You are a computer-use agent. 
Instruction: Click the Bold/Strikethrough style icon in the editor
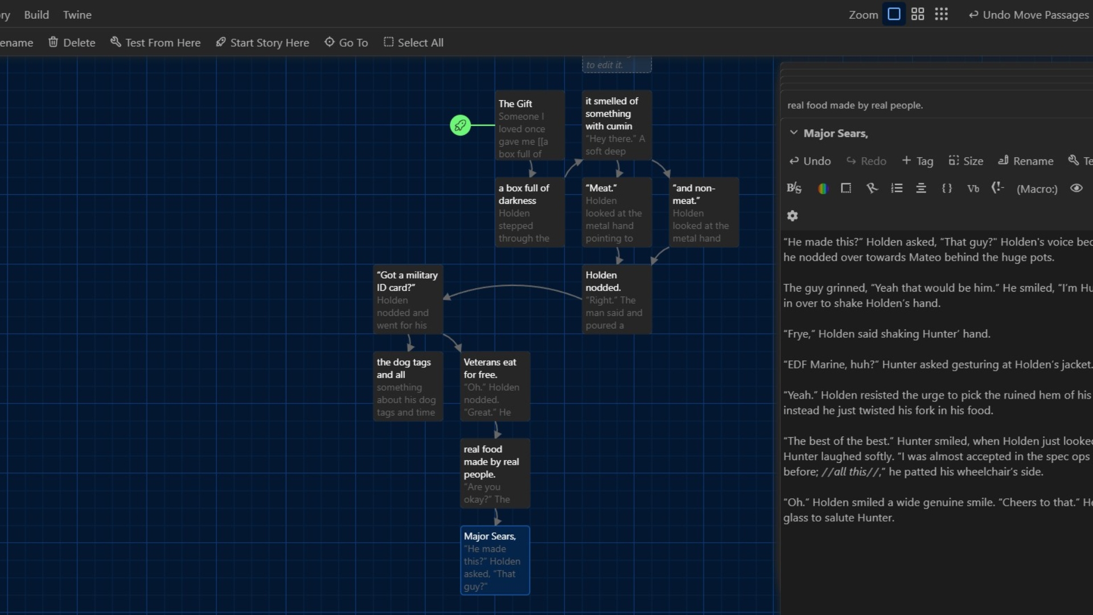coord(794,188)
